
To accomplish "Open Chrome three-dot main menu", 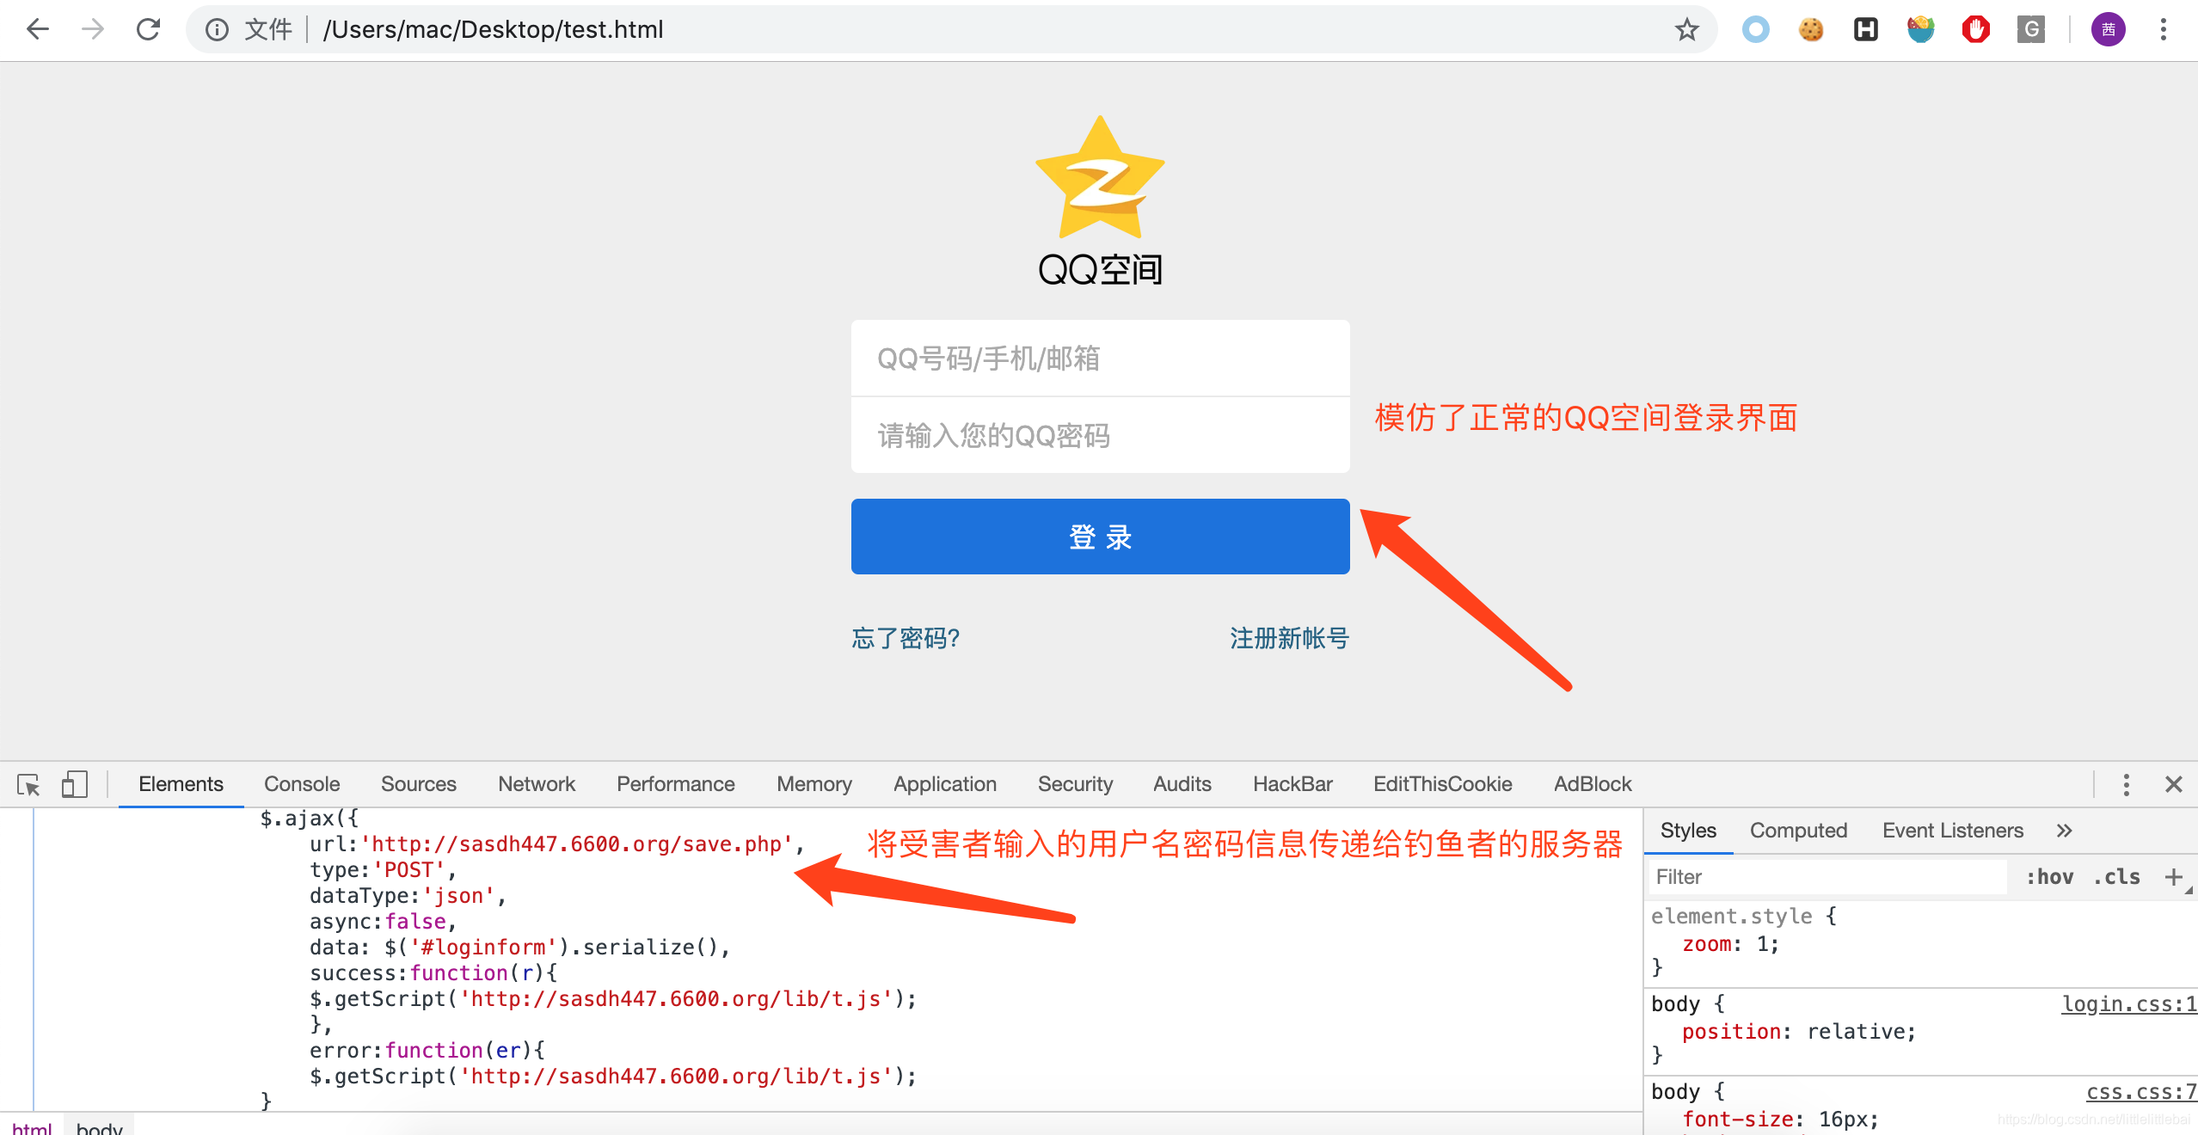I will point(2163,29).
